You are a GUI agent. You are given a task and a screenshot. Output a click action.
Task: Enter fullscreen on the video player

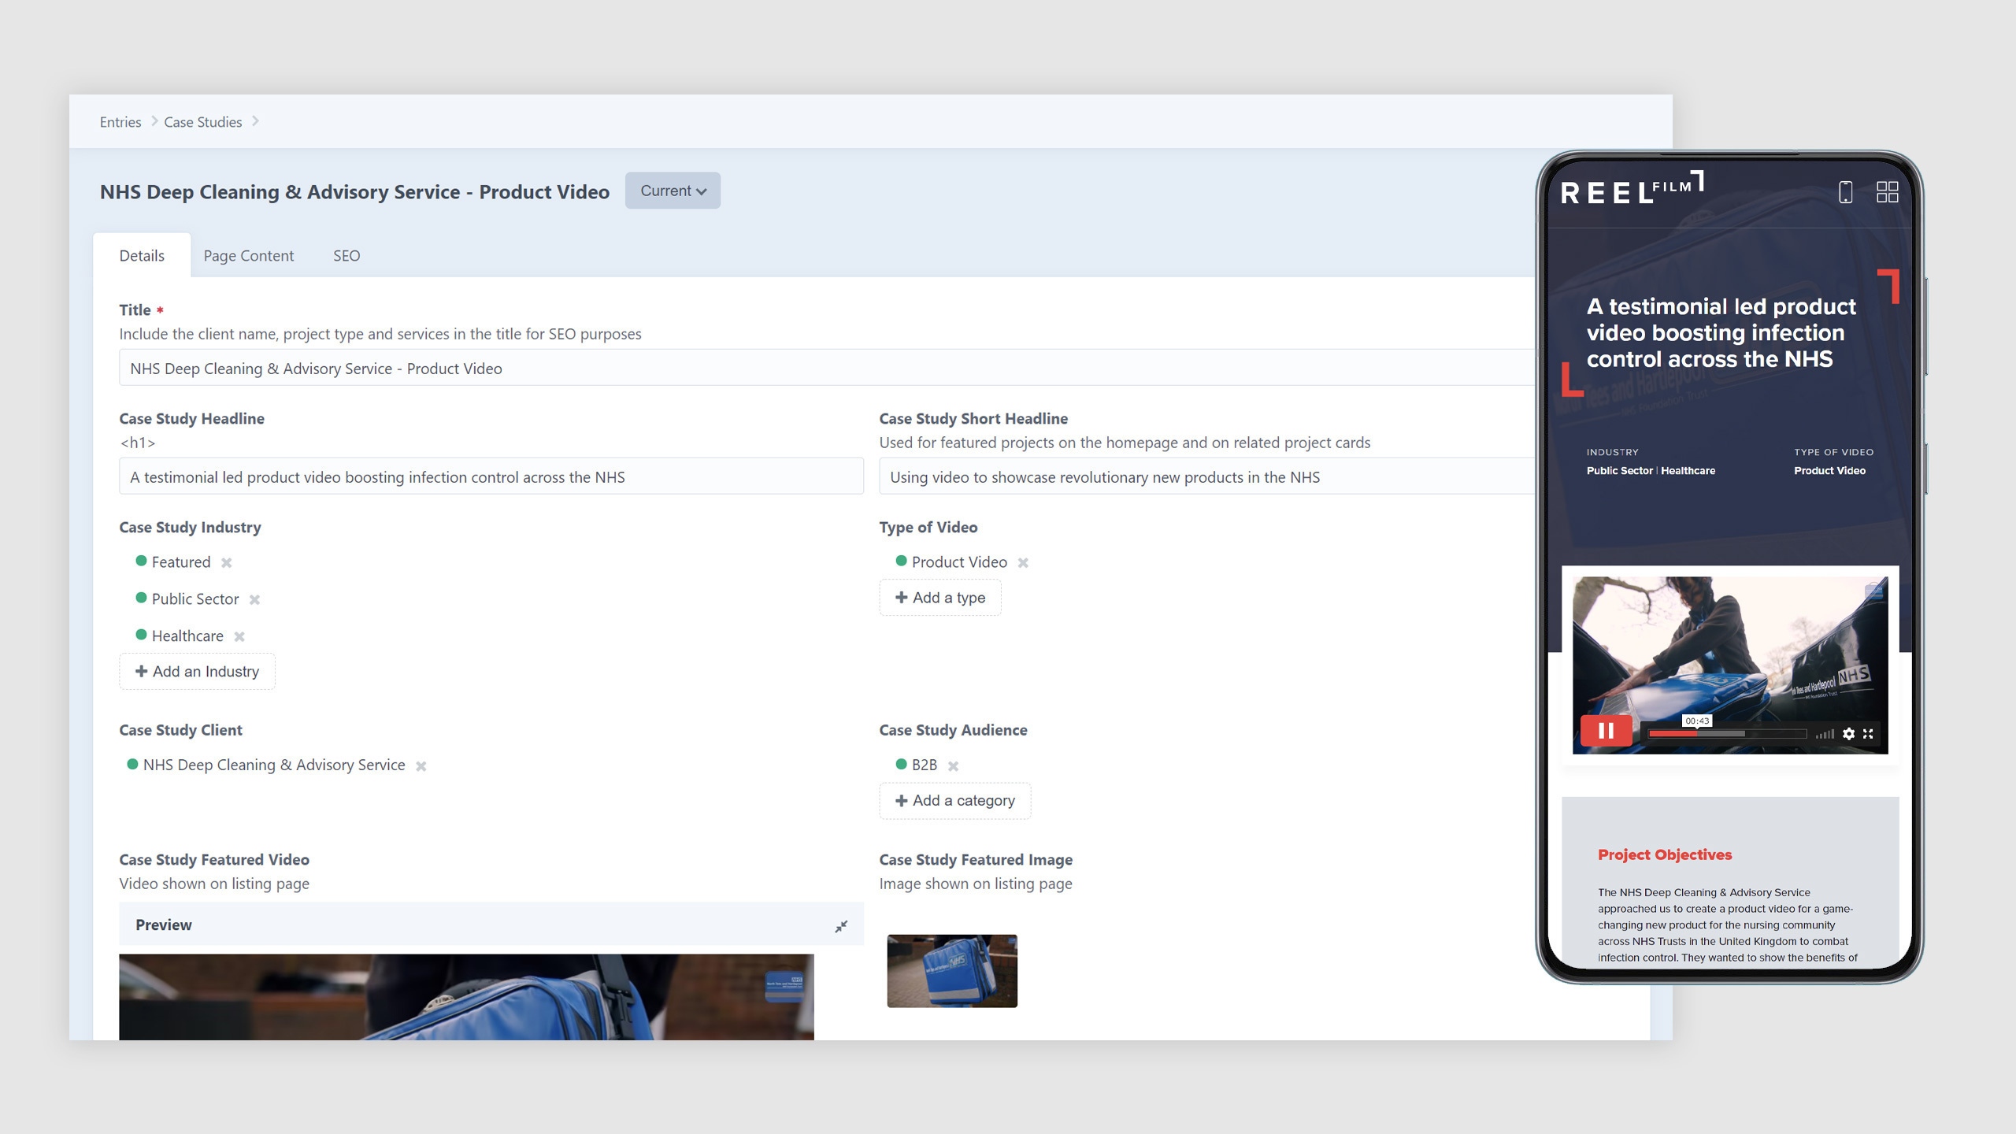point(1868,734)
